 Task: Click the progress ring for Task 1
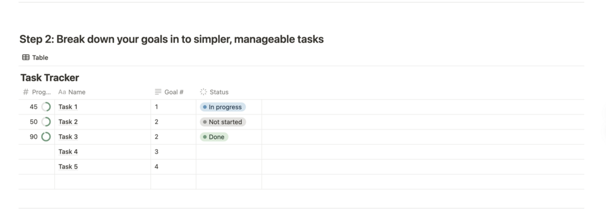46,107
